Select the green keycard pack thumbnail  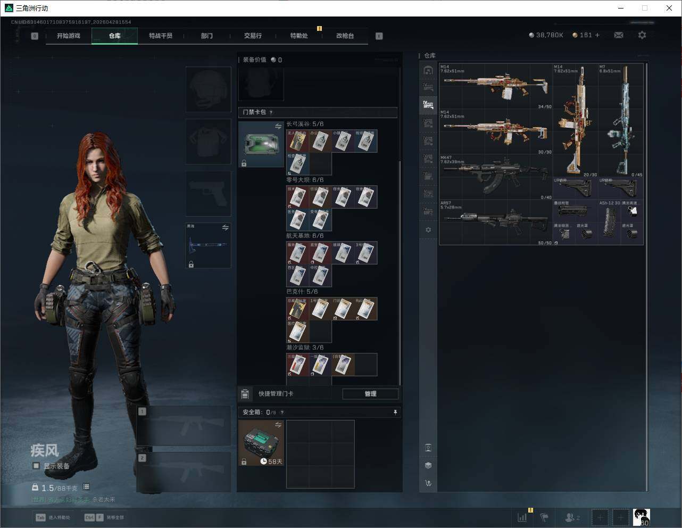(261, 144)
